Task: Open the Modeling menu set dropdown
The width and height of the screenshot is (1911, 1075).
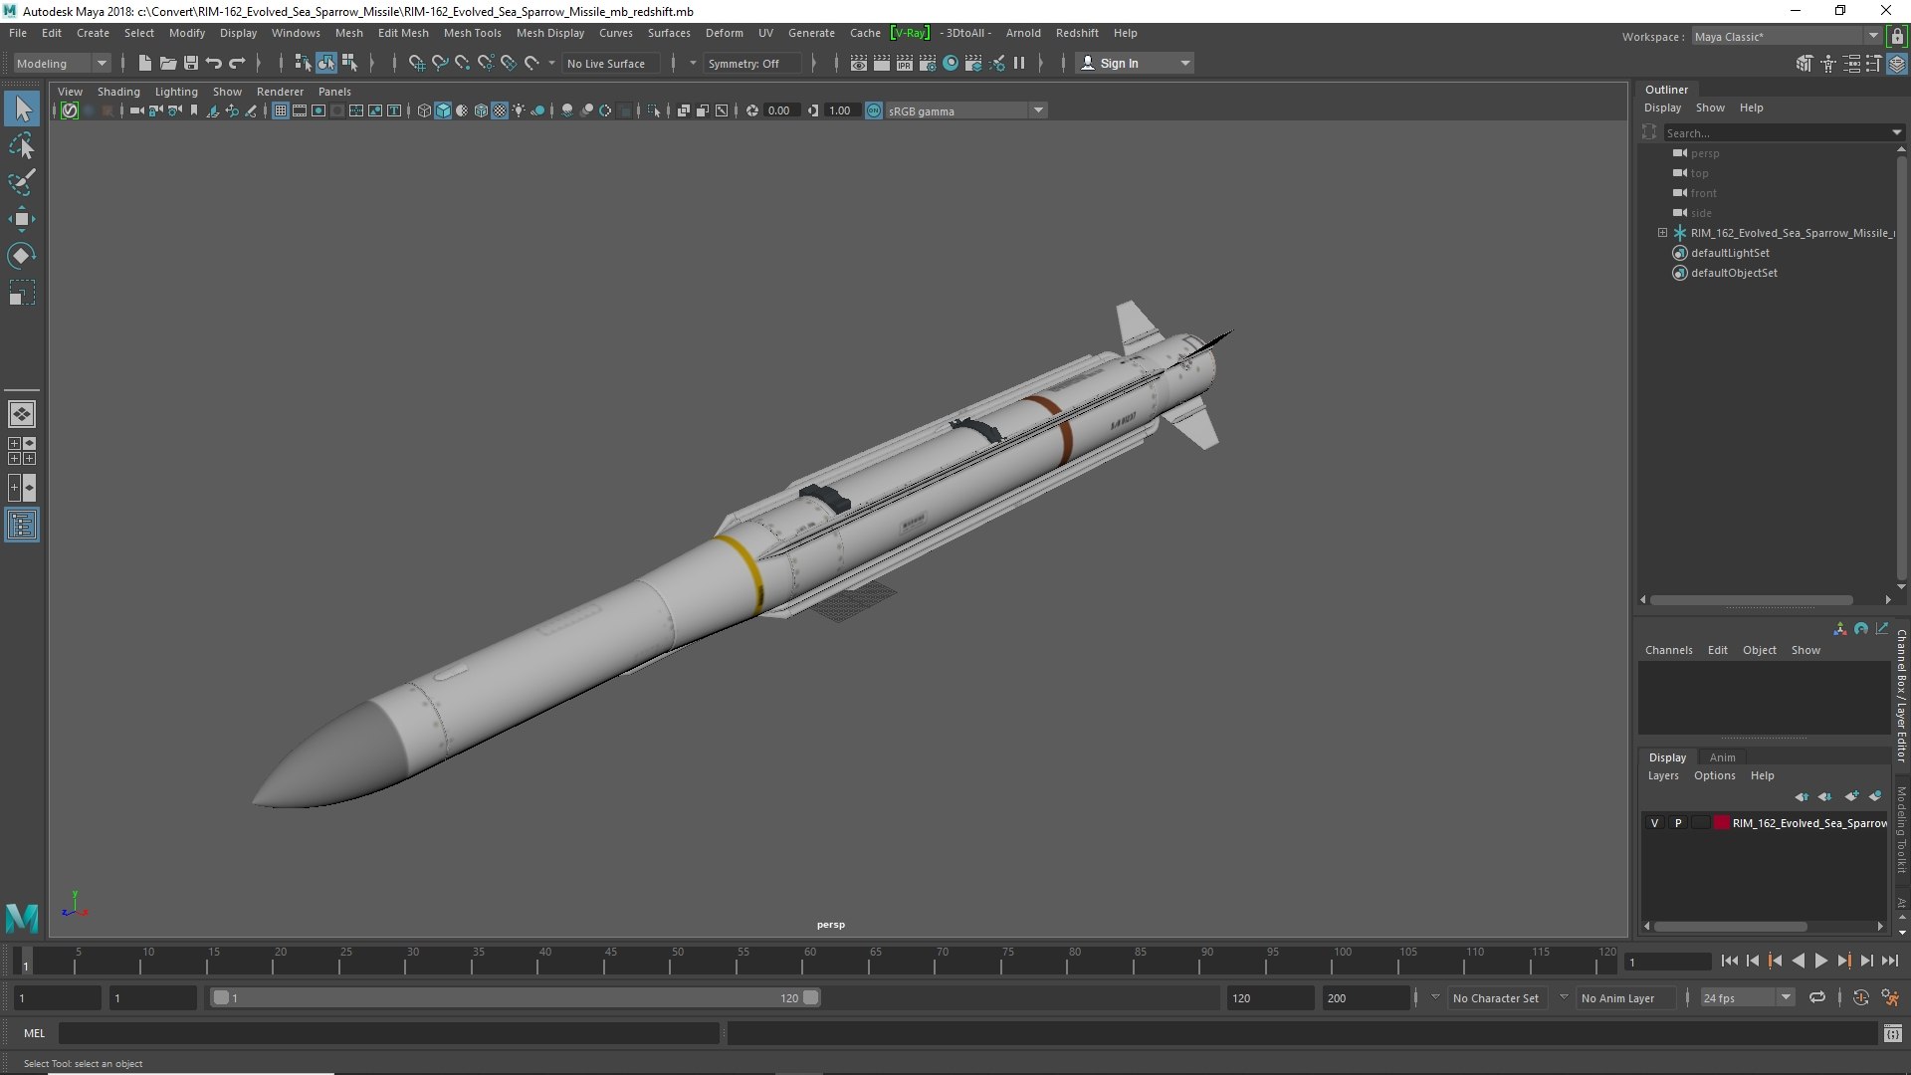Action: coord(62,63)
